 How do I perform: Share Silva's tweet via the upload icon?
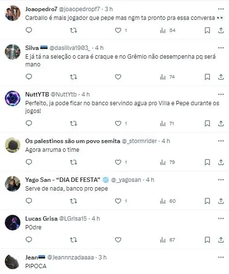pyautogui.click(x=221, y=77)
